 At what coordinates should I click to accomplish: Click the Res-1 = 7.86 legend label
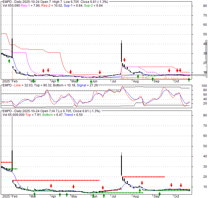coord(30,6)
